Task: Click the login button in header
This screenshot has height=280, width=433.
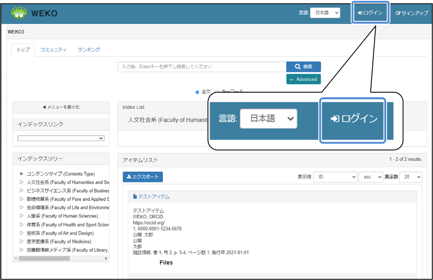Action: click(370, 13)
